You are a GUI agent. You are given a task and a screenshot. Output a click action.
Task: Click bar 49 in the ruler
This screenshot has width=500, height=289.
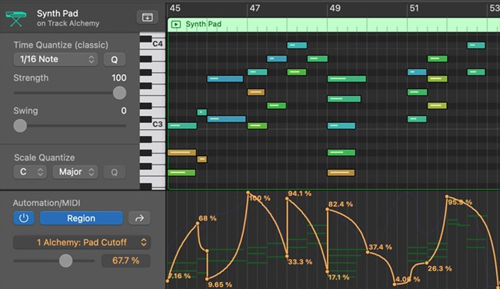335,8
